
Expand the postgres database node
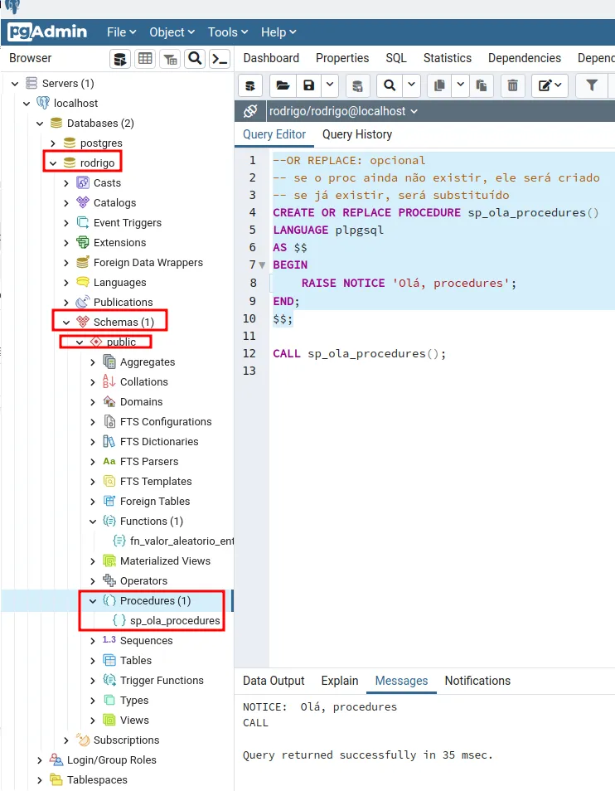[53, 143]
